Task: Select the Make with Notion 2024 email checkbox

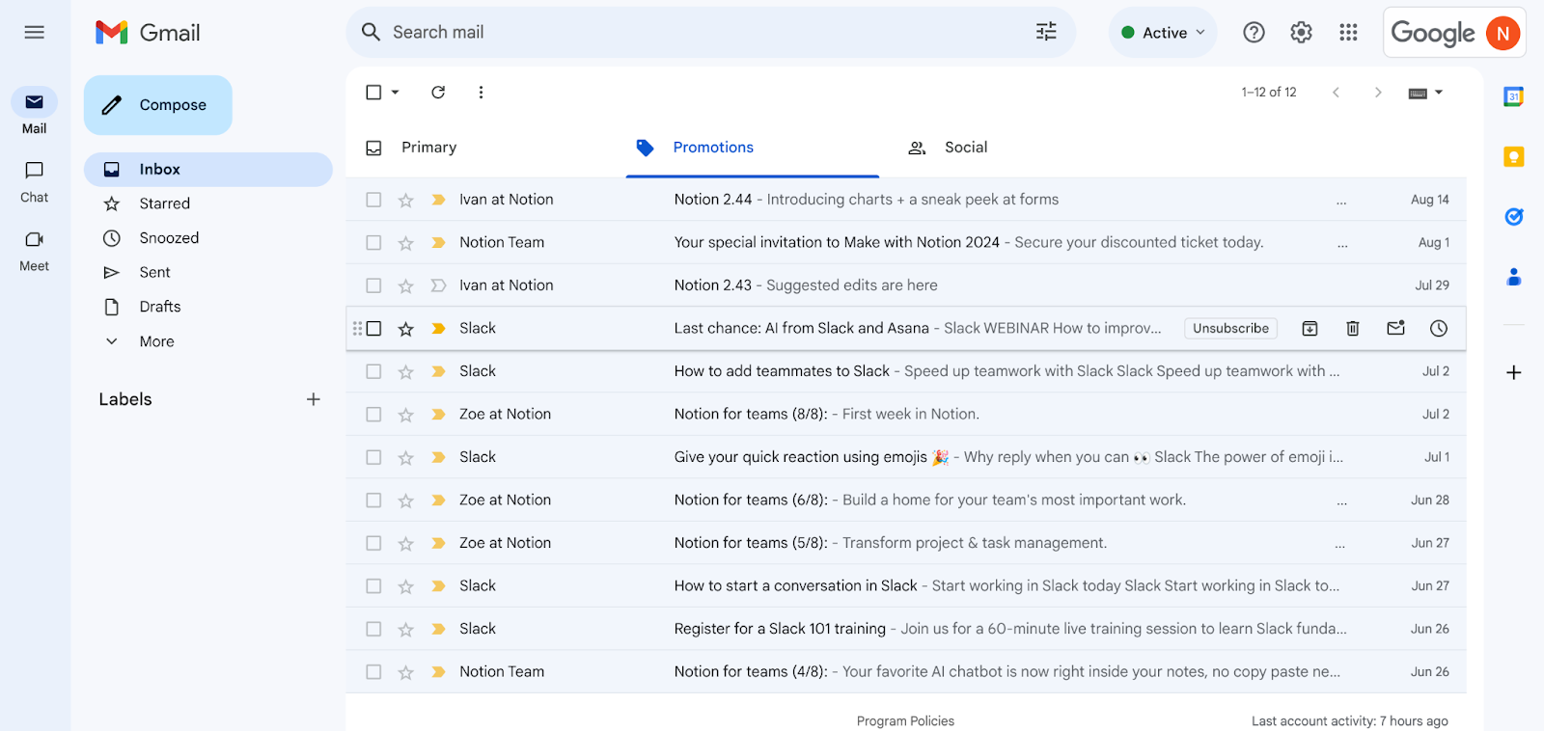Action: [x=373, y=243]
